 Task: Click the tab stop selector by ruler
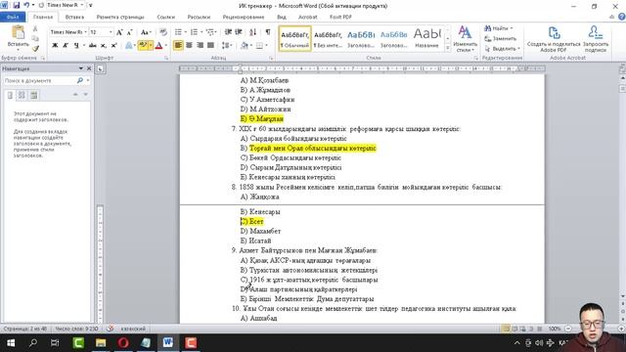click(100, 69)
